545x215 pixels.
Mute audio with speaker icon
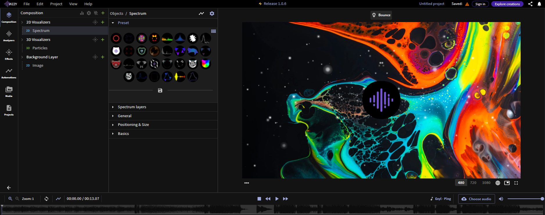[x=501, y=199]
